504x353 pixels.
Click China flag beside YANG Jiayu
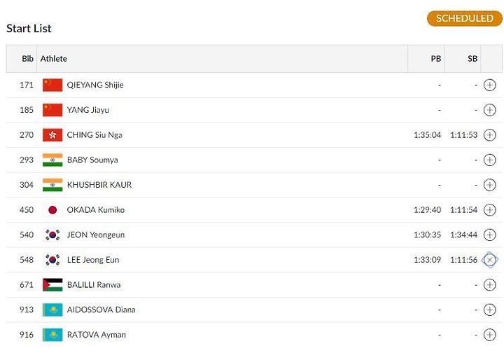tap(52, 110)
